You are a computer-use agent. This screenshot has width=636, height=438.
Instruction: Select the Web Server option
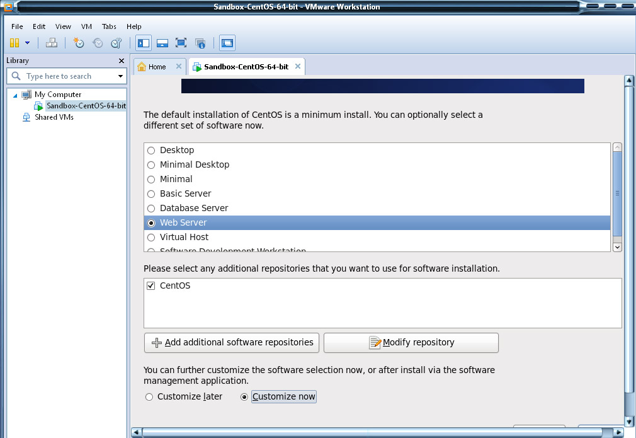click(x=151, y=223)
